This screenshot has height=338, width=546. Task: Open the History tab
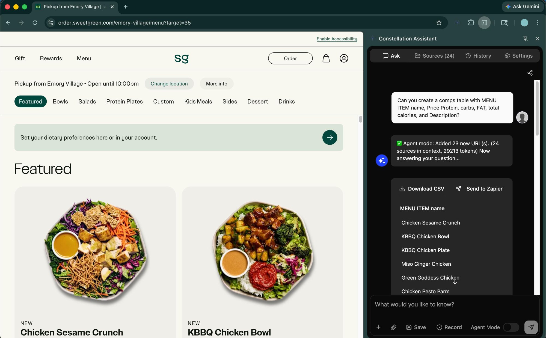(478, 56)
